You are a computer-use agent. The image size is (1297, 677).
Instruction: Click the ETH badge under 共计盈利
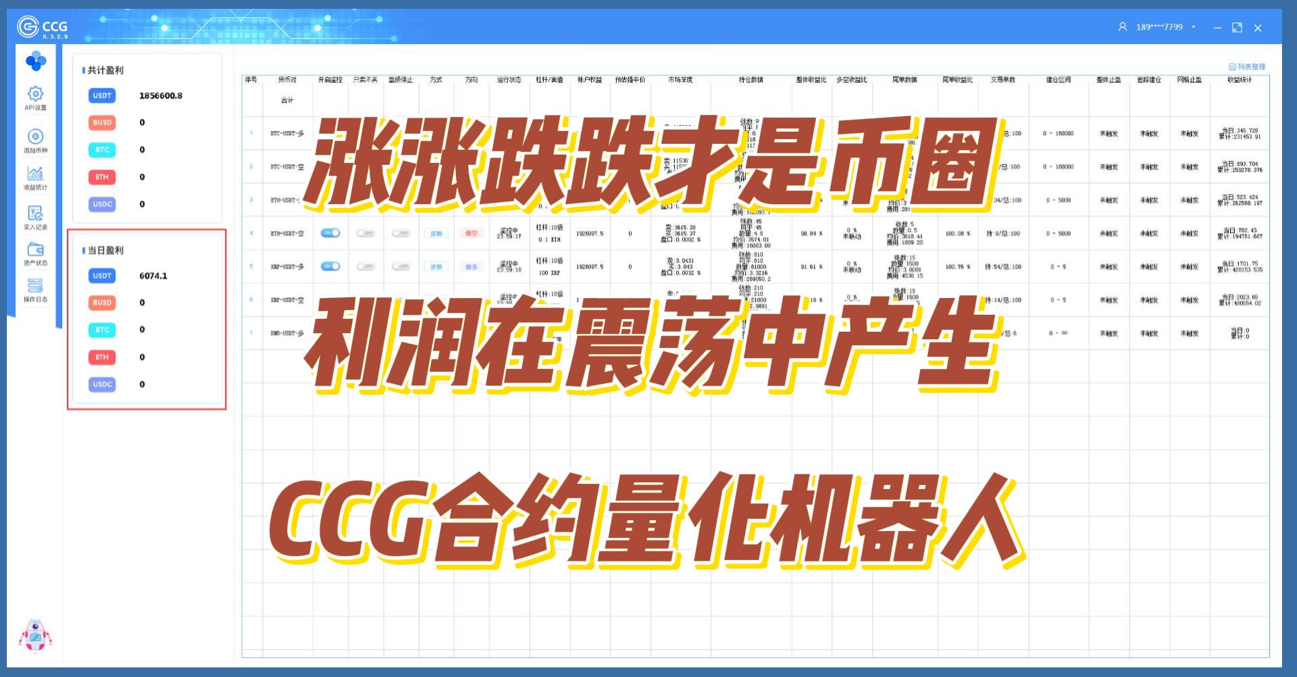102,177
